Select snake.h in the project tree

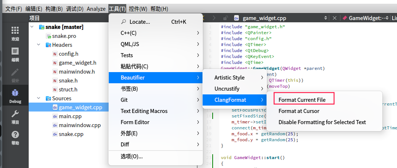(69, 81)
